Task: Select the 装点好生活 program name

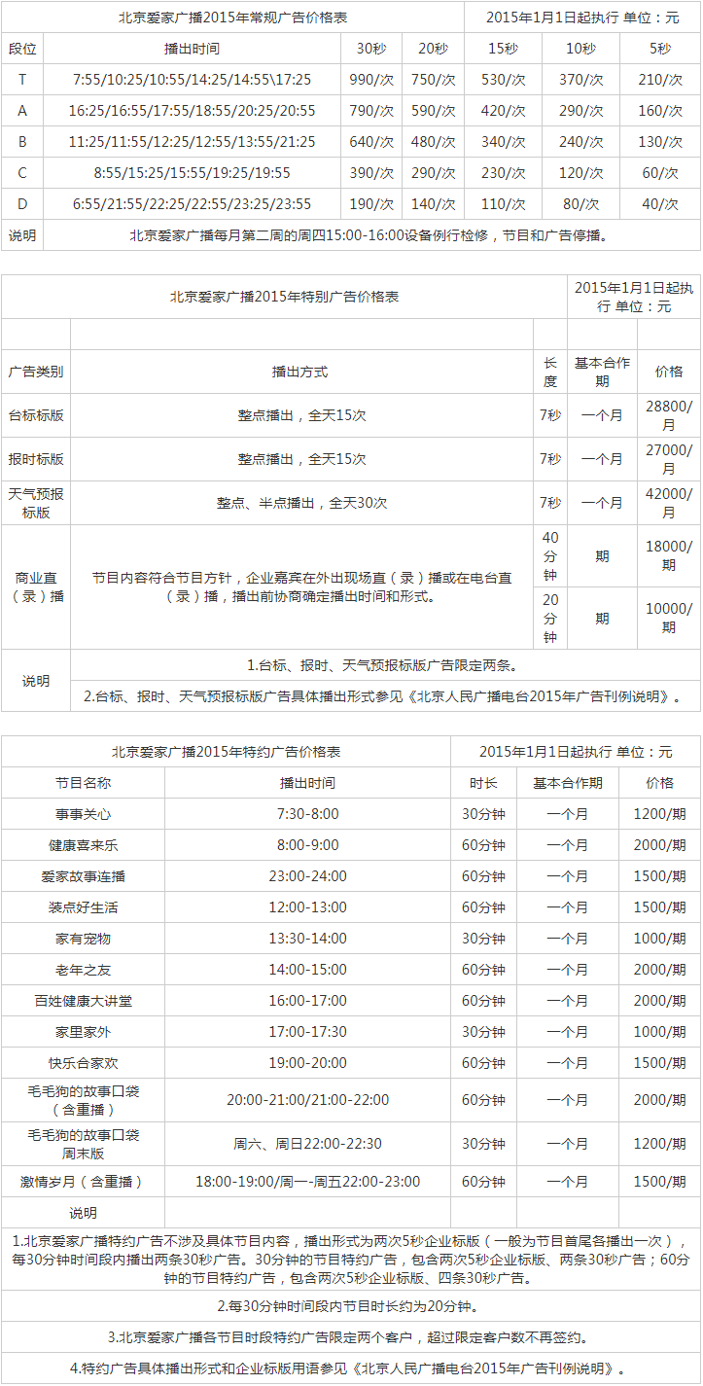Action: click(x=84, y=907)
